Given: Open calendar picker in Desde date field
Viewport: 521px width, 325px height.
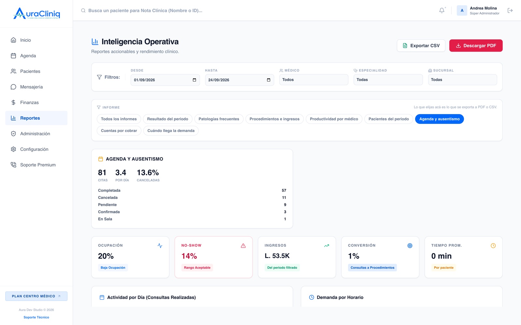Looking at the screenshot, I should click(x=194, y=80).
